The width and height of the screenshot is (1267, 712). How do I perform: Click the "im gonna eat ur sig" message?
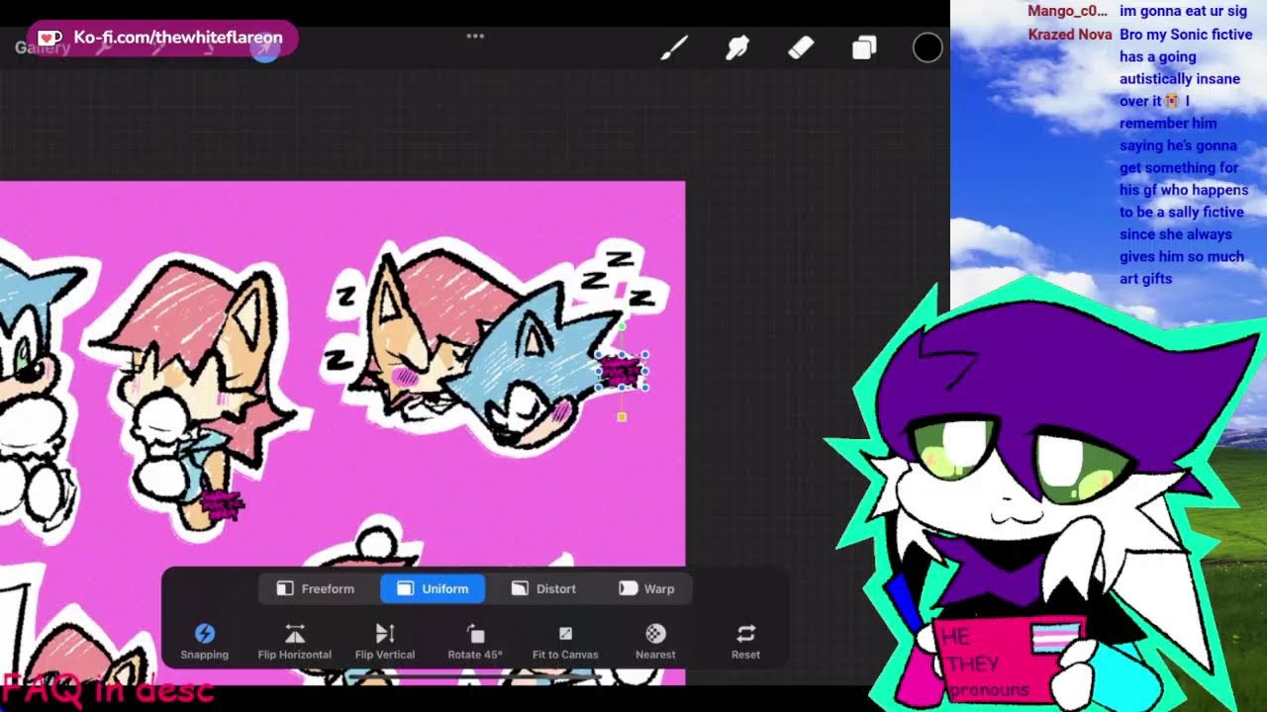tap(1184, 11)
